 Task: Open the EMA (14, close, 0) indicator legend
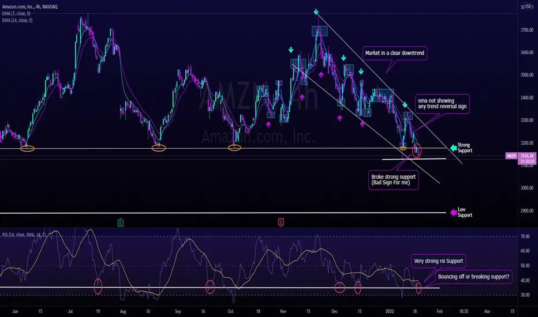pos(17,21)
